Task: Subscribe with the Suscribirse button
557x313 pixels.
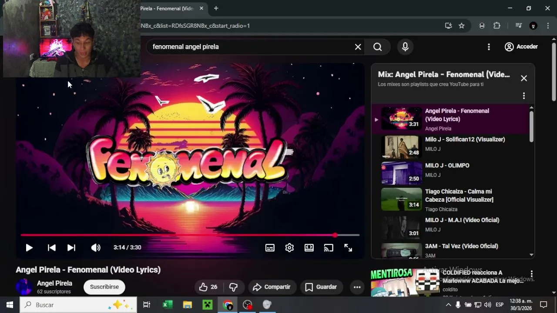Action: (x=104, y=287)
